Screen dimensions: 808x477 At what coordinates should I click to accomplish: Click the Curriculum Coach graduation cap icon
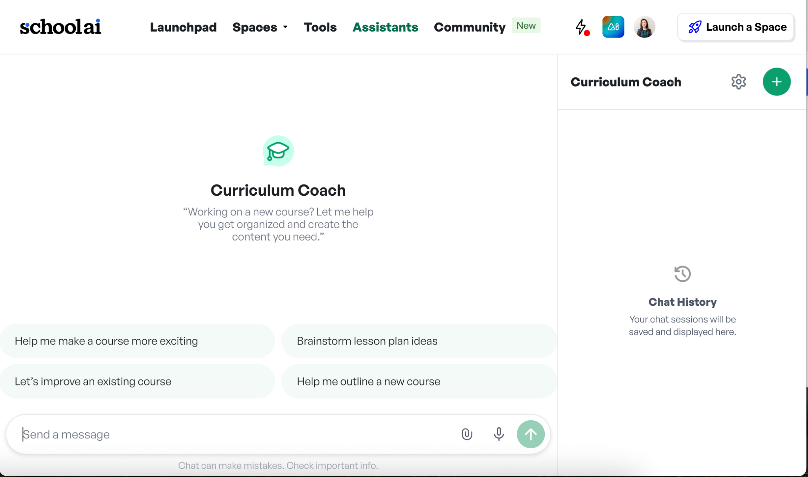[x=278, y=151]
